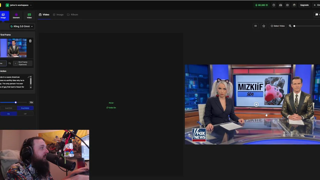This screenshot has height=180, width=320.
Task: Click the star favorites filter icon
Action: (263, 26)
